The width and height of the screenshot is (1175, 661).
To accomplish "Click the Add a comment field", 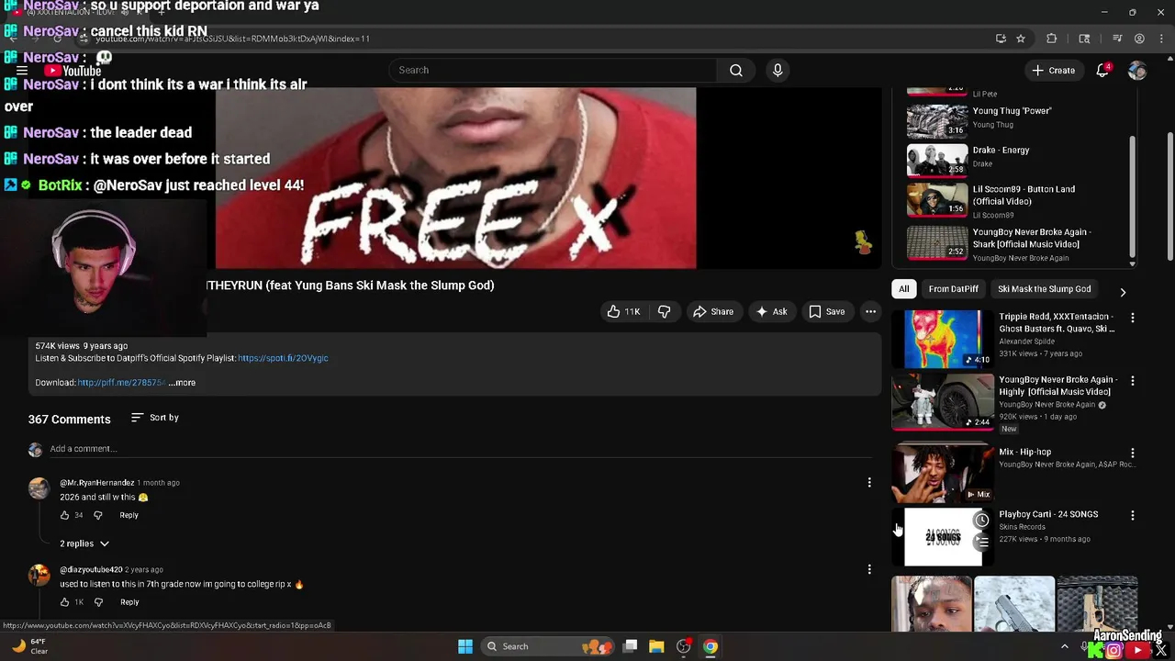I will pyautogui.click(x=459, y=449).
